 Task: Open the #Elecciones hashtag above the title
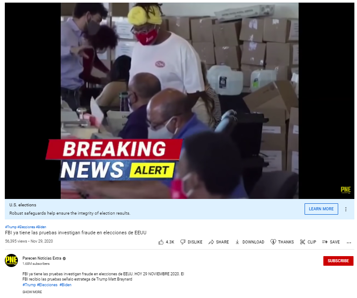26,227
